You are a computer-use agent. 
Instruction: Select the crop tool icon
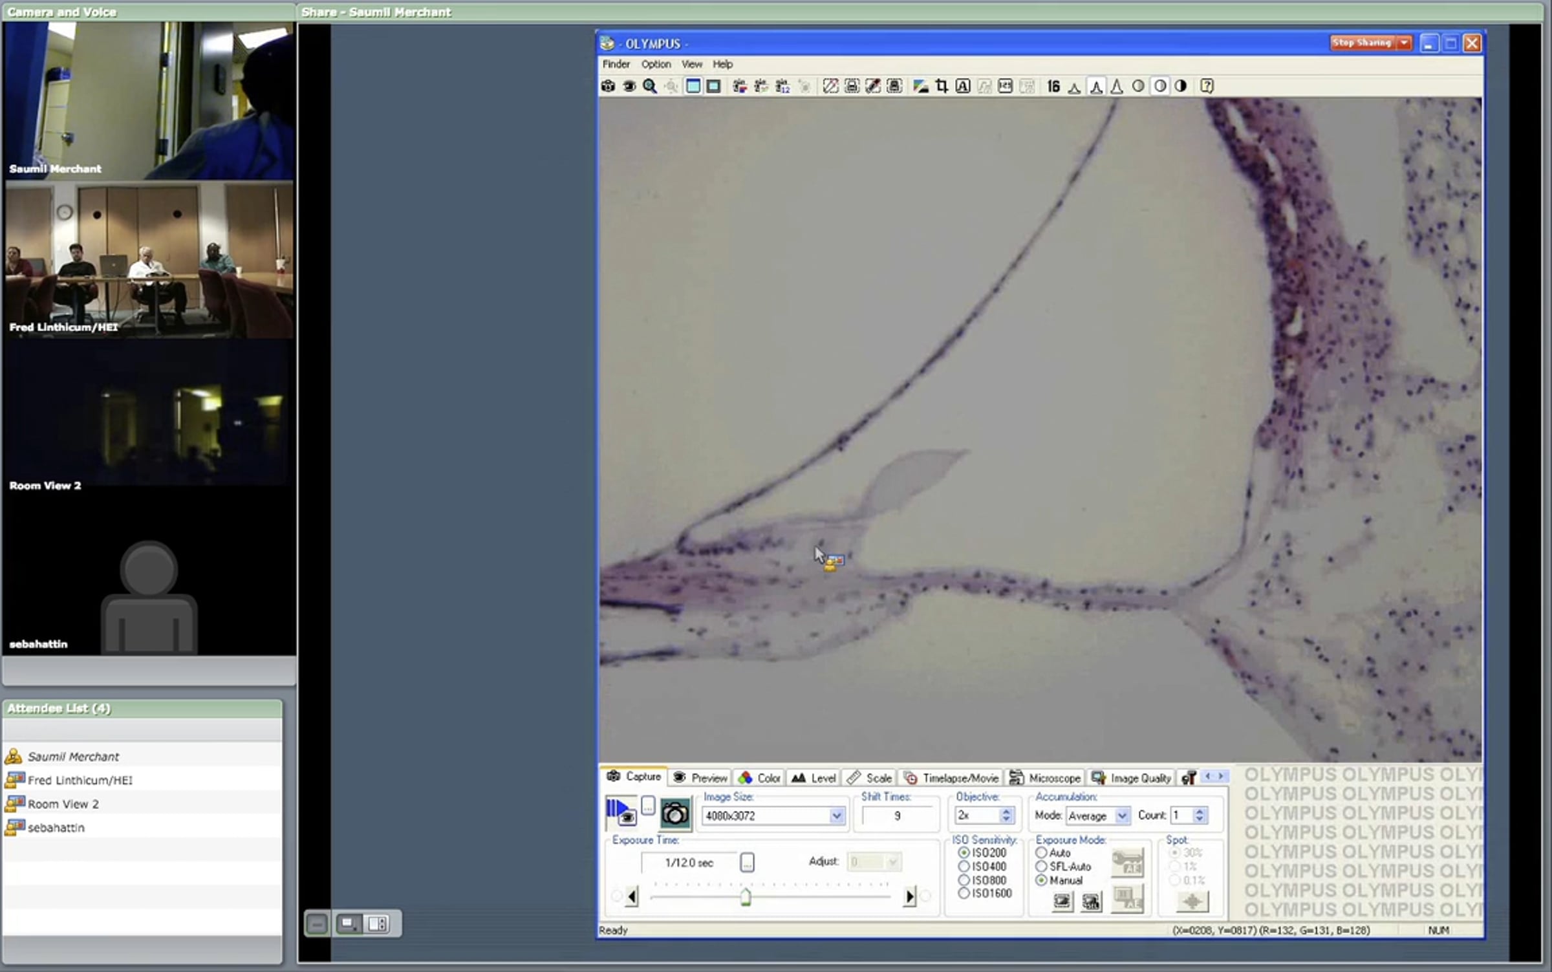pos(942,86)
